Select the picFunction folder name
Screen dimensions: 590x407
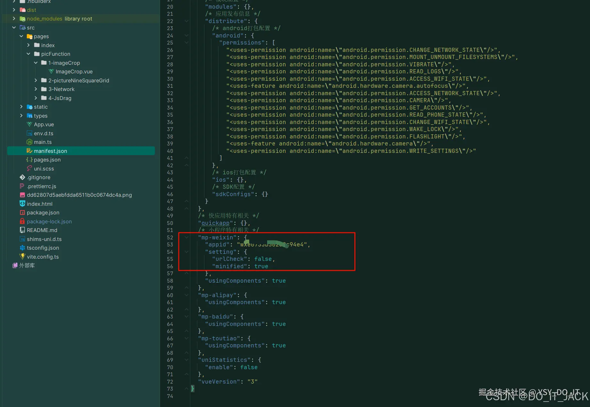click(x=56, y=54)
